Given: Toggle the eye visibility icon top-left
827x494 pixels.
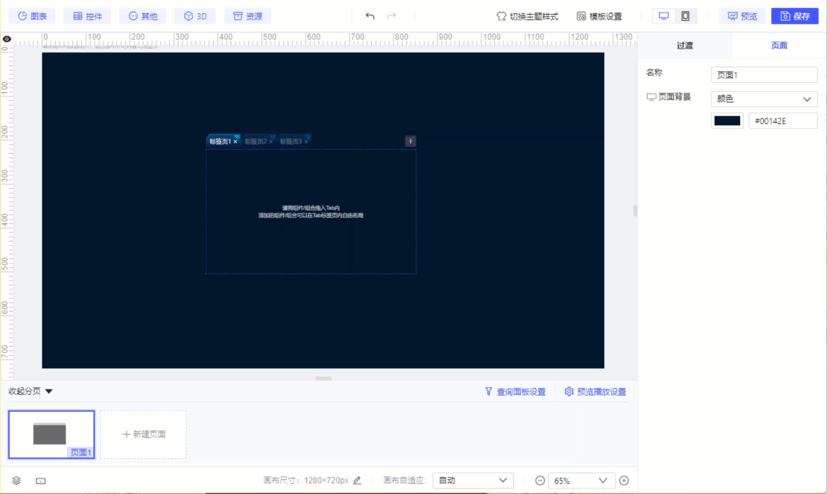Looking at the screenshot, I should click(6, 39).
